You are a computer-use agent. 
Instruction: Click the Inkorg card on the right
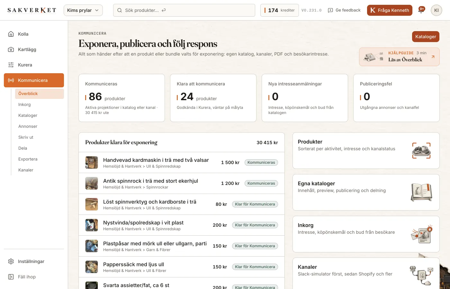[366, 234]
